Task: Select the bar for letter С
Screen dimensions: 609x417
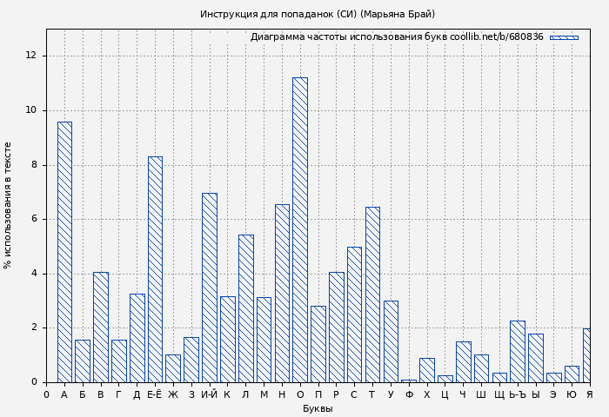Action: [354, 314]
